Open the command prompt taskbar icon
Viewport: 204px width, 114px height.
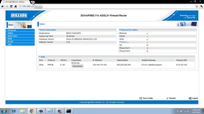point(69,111)
